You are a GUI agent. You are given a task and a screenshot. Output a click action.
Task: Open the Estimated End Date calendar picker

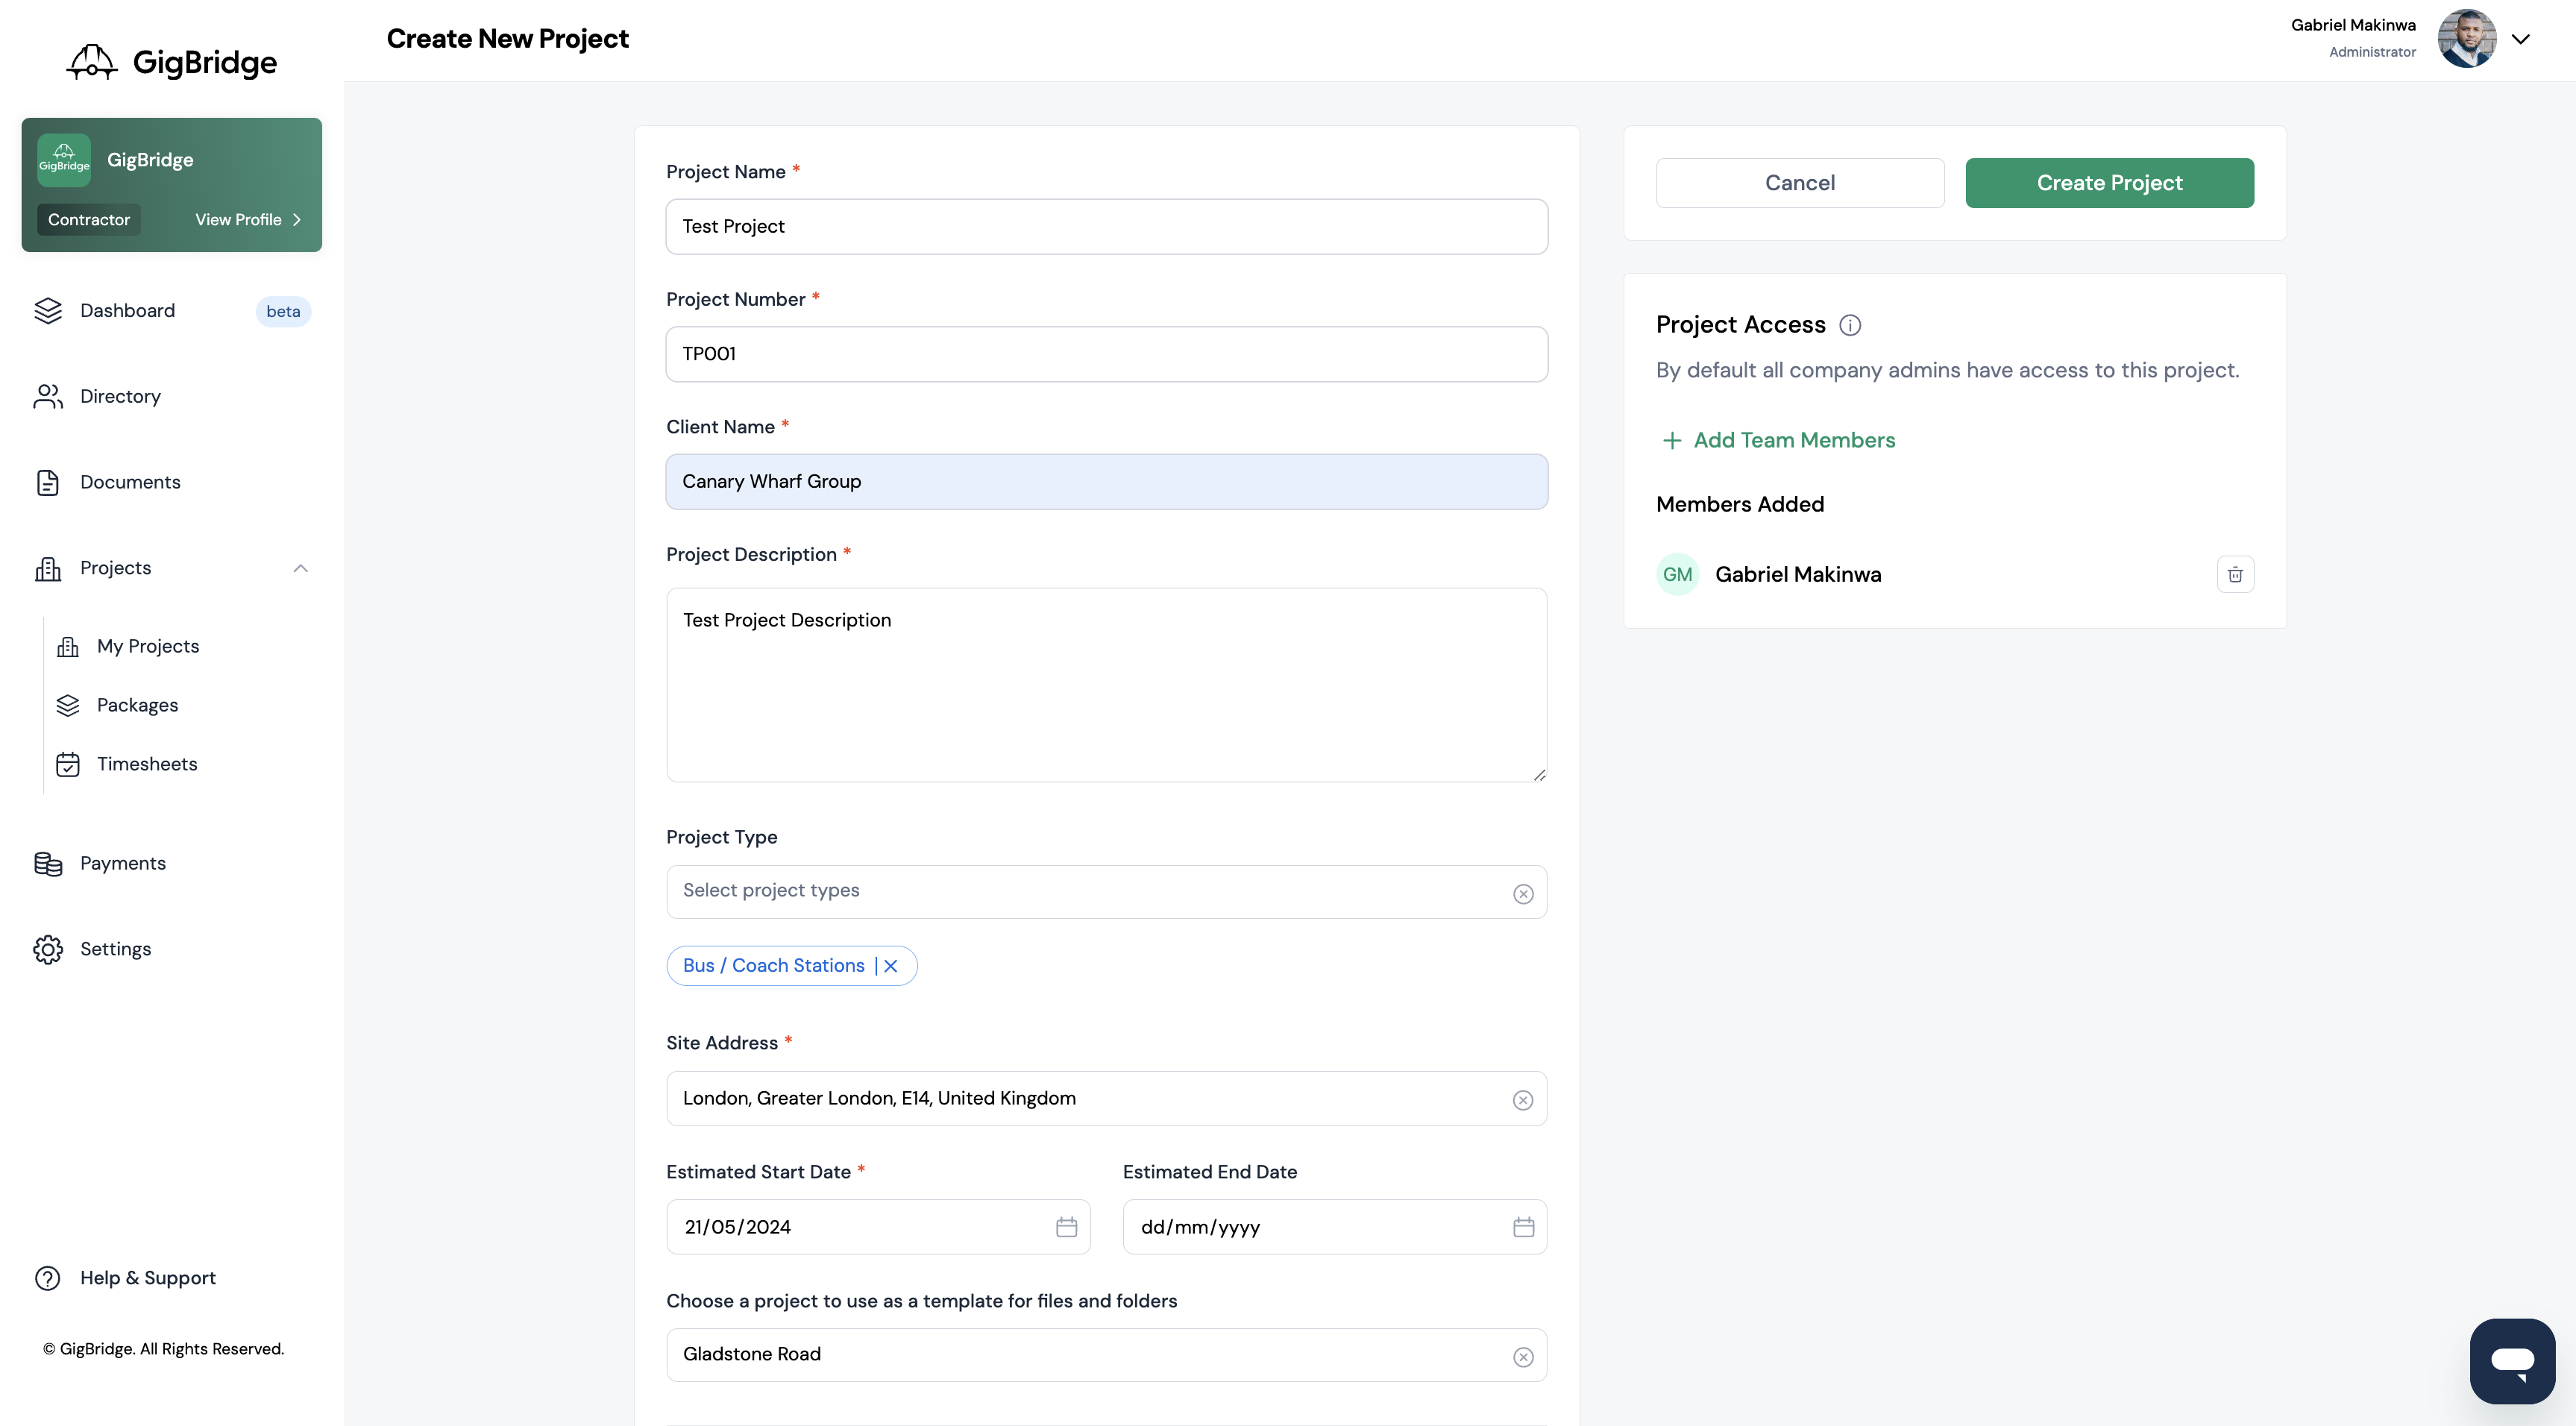[x=1524, y=1227]
